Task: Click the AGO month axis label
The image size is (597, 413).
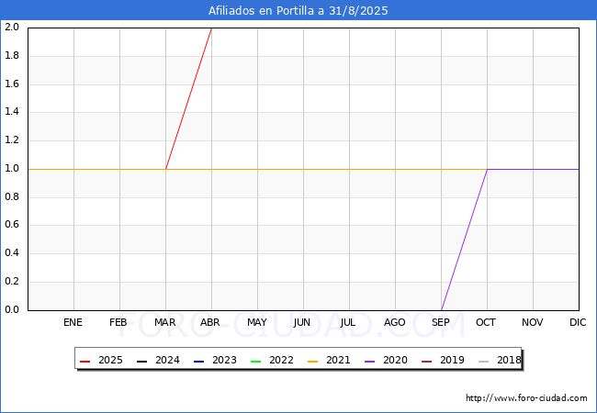Action: pos(394,322)
